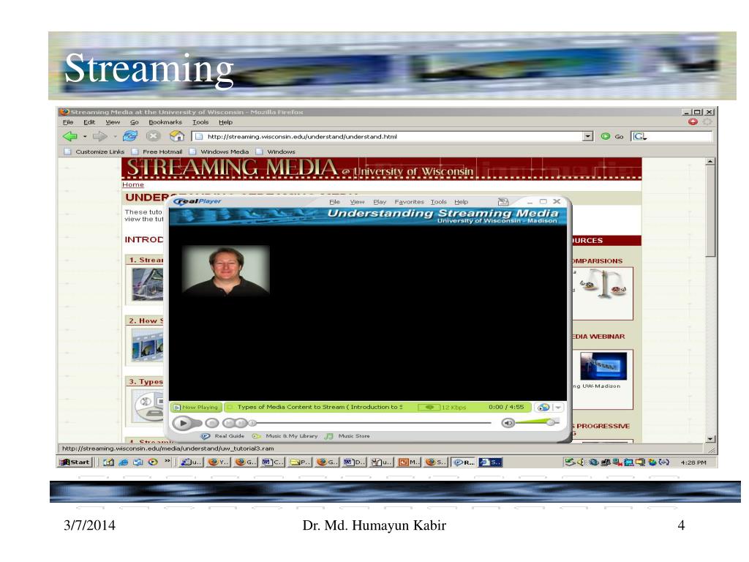Click the Media Webinar thumbnail image
The width and height of the screenshot is (749, 562).
[x=603, y=366]
